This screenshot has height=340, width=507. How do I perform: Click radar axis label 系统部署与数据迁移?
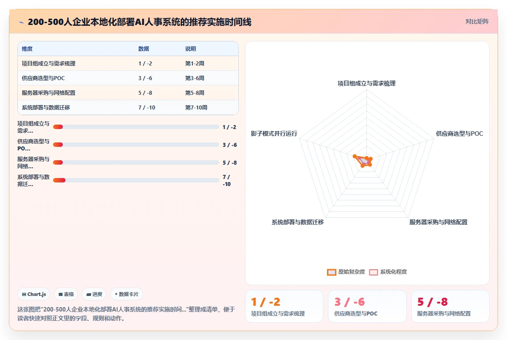pos(298,222)
